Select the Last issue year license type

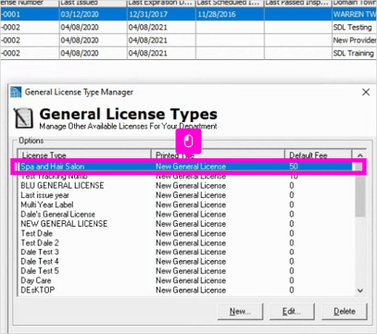coord(185,195)
